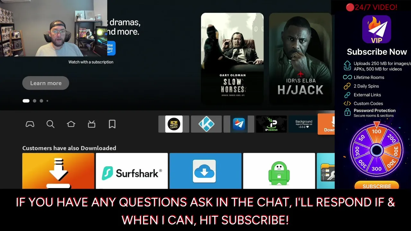Click the Subscribe Now heading
This screenshot has width=411, height=231.
tap(377, 52)
